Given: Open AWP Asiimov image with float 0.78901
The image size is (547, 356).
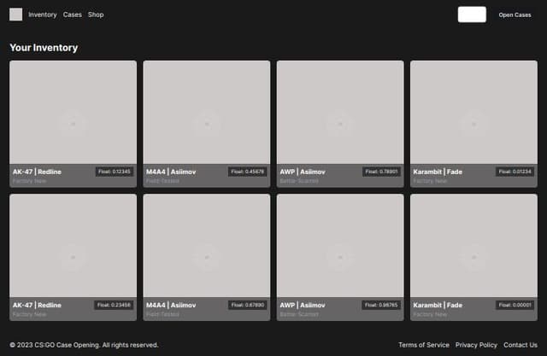Looking at the screenshot, I should pyautogui.click(x=340, y=112).
